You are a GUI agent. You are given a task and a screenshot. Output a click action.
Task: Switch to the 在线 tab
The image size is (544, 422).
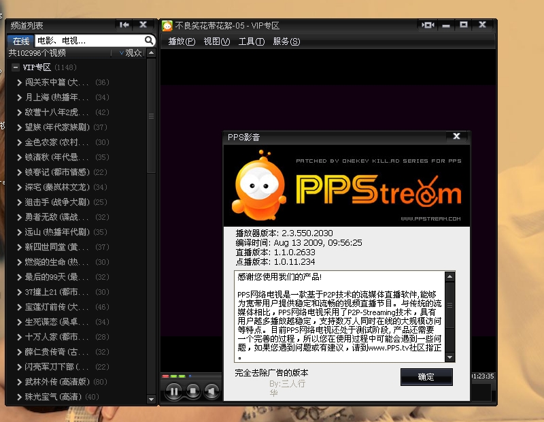coord(21,41)
